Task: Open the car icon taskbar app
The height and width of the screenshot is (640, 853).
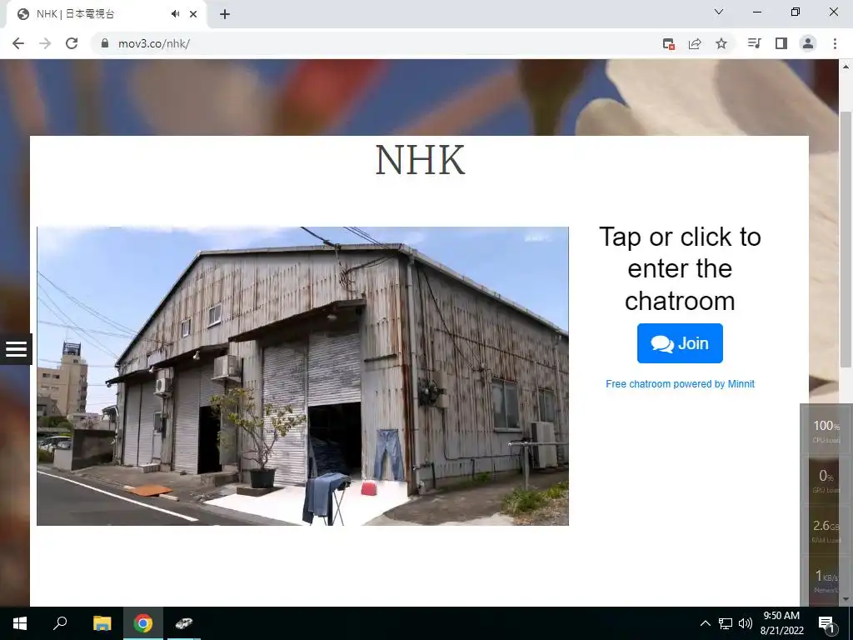Action: (x=184, y=623)
